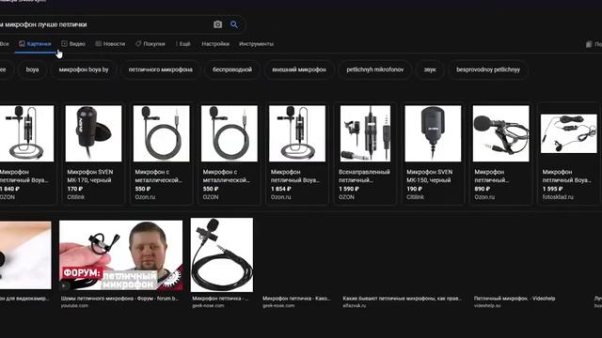602x338 pixels.
Task: Open Настройки menu
Action: [215, 44]
